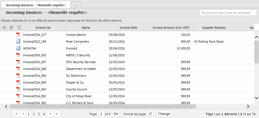Jump to the last page using pager icon

[57, 114]
